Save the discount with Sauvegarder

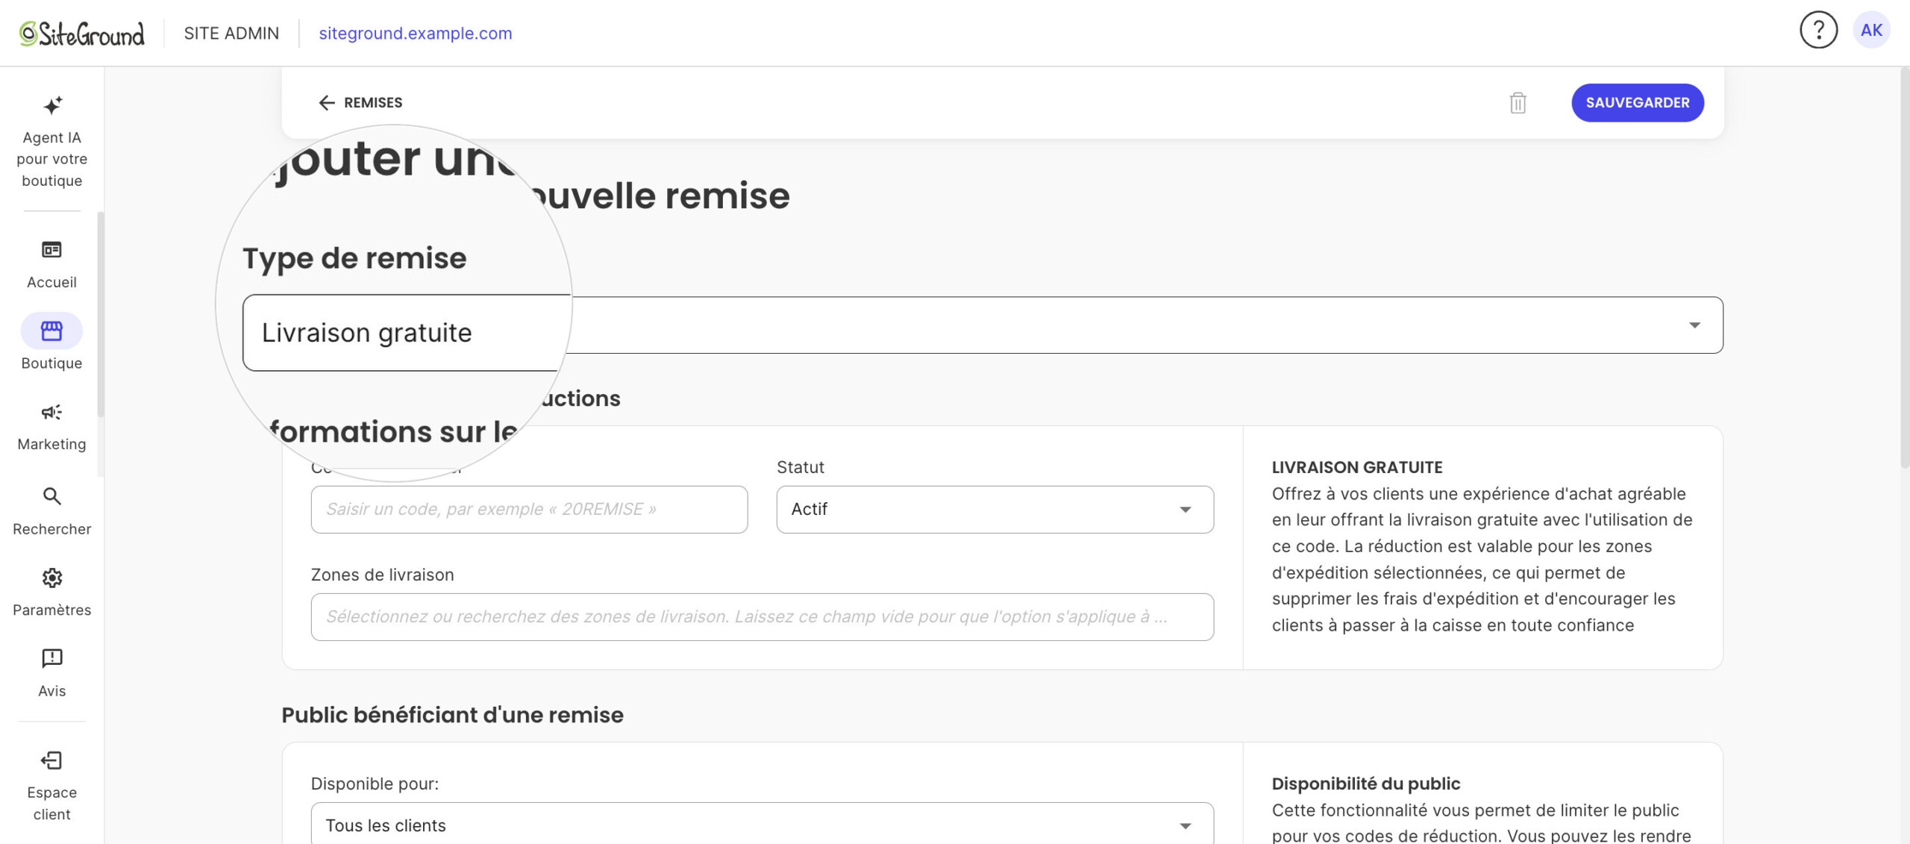tap(1637, 103)
